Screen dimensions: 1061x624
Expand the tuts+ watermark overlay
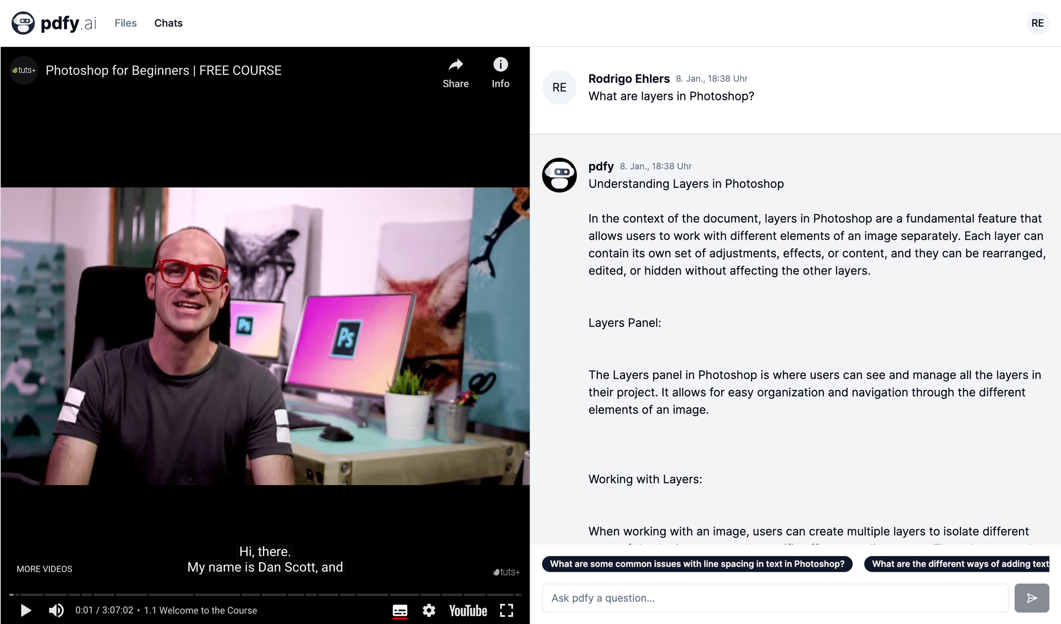[506, 572]
